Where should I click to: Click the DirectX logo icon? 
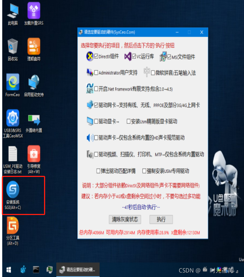(90, 56)
